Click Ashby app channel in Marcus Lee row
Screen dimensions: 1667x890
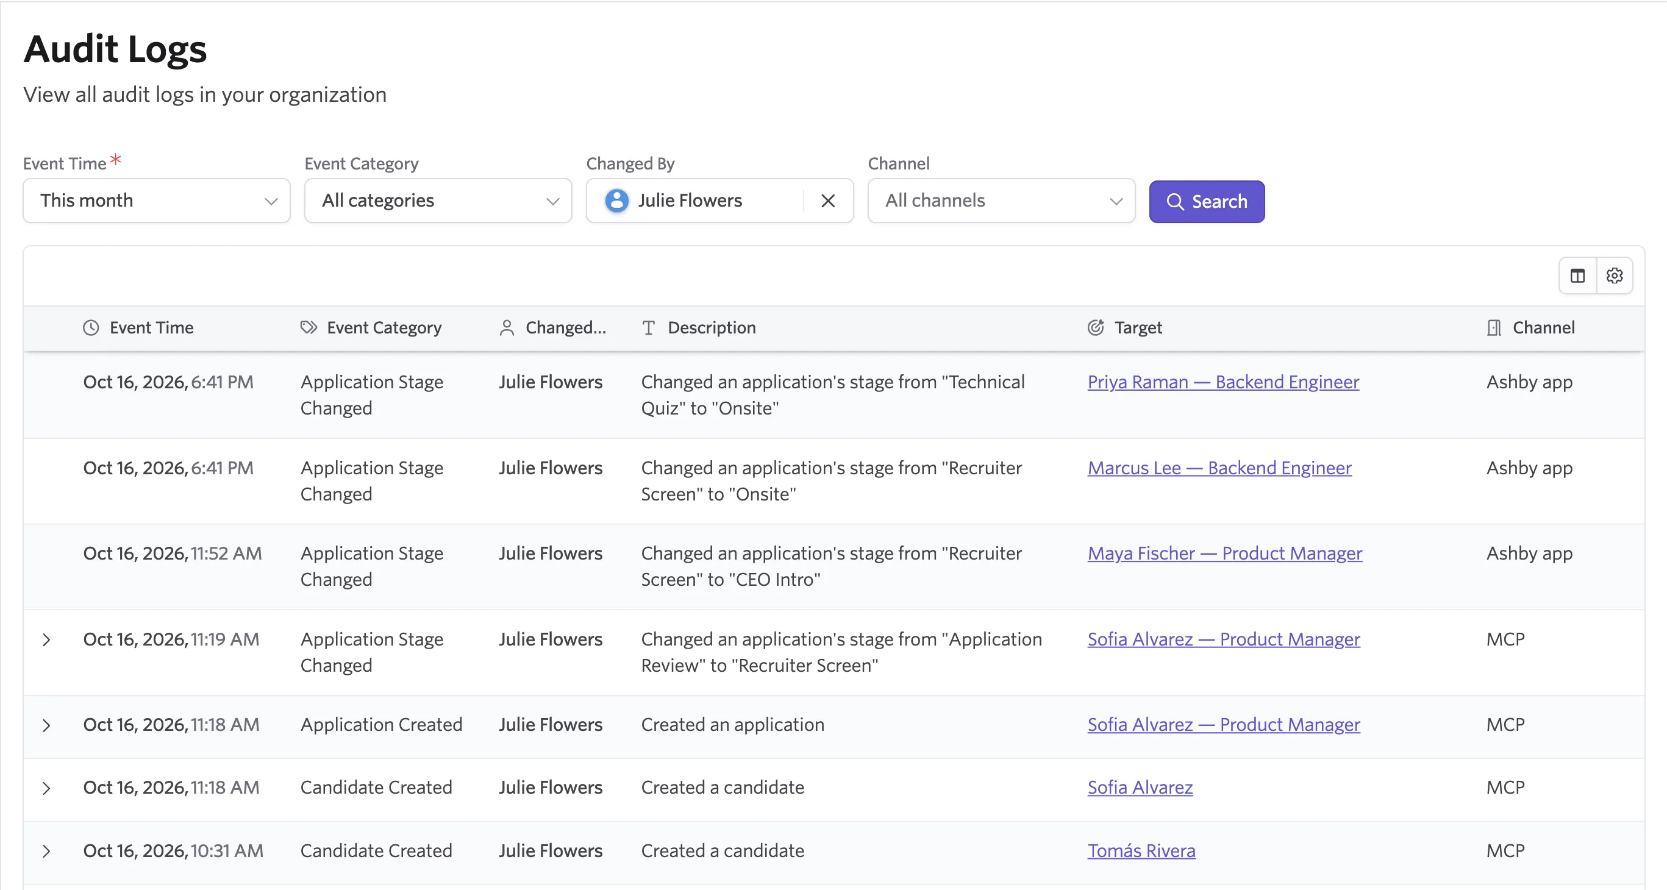1529,468
